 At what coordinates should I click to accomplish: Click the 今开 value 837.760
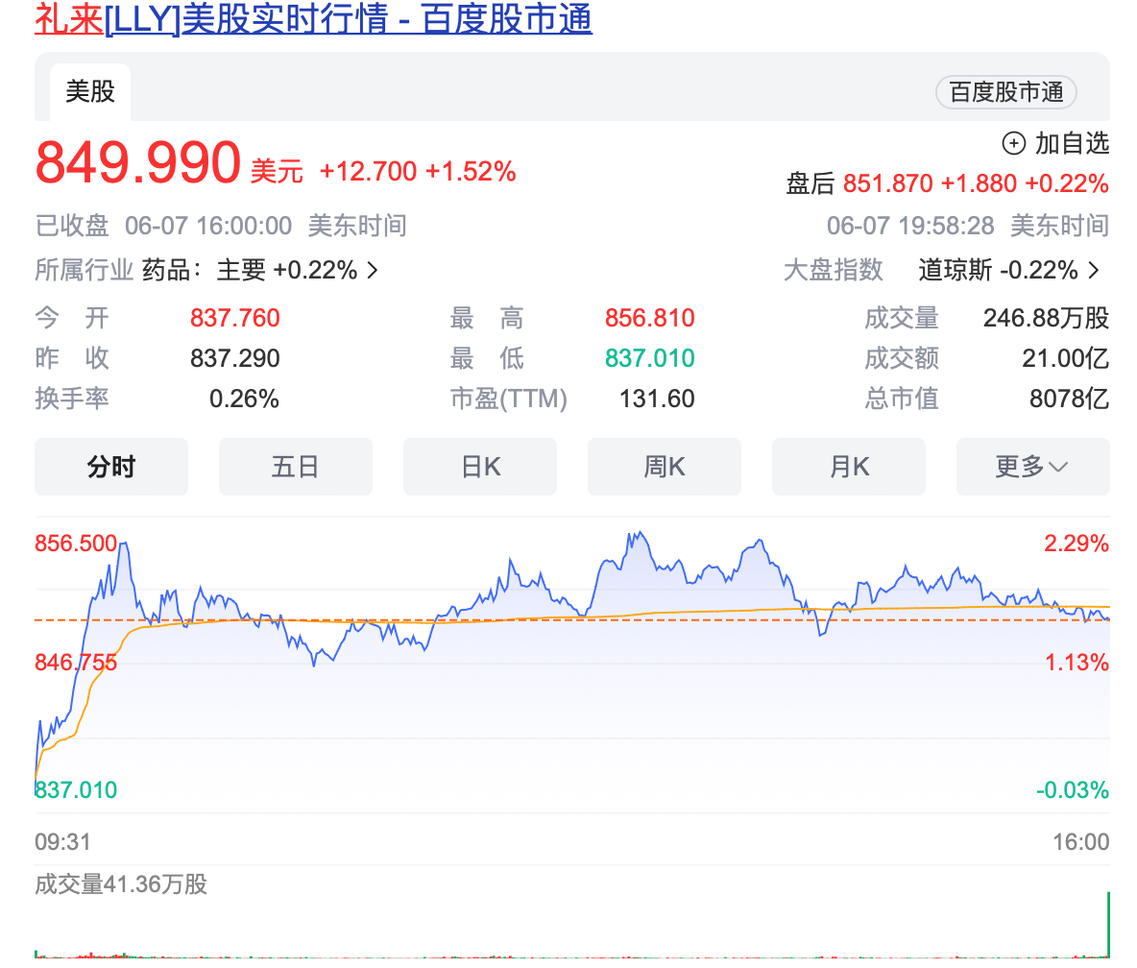coord(235,318)
